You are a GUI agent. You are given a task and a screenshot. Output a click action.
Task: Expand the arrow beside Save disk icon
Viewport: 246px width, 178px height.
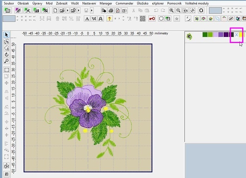click(92, 10)
